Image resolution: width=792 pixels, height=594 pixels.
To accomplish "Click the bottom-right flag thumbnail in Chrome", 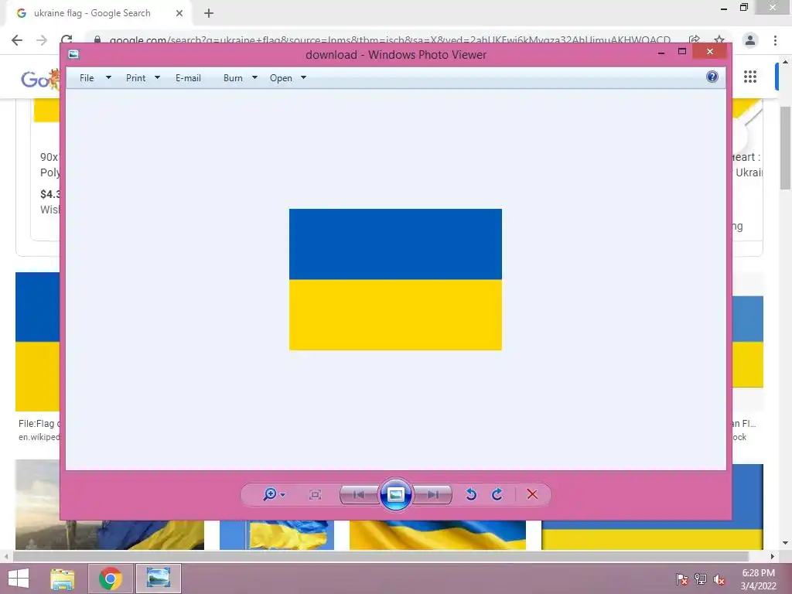I will [652, 534].
